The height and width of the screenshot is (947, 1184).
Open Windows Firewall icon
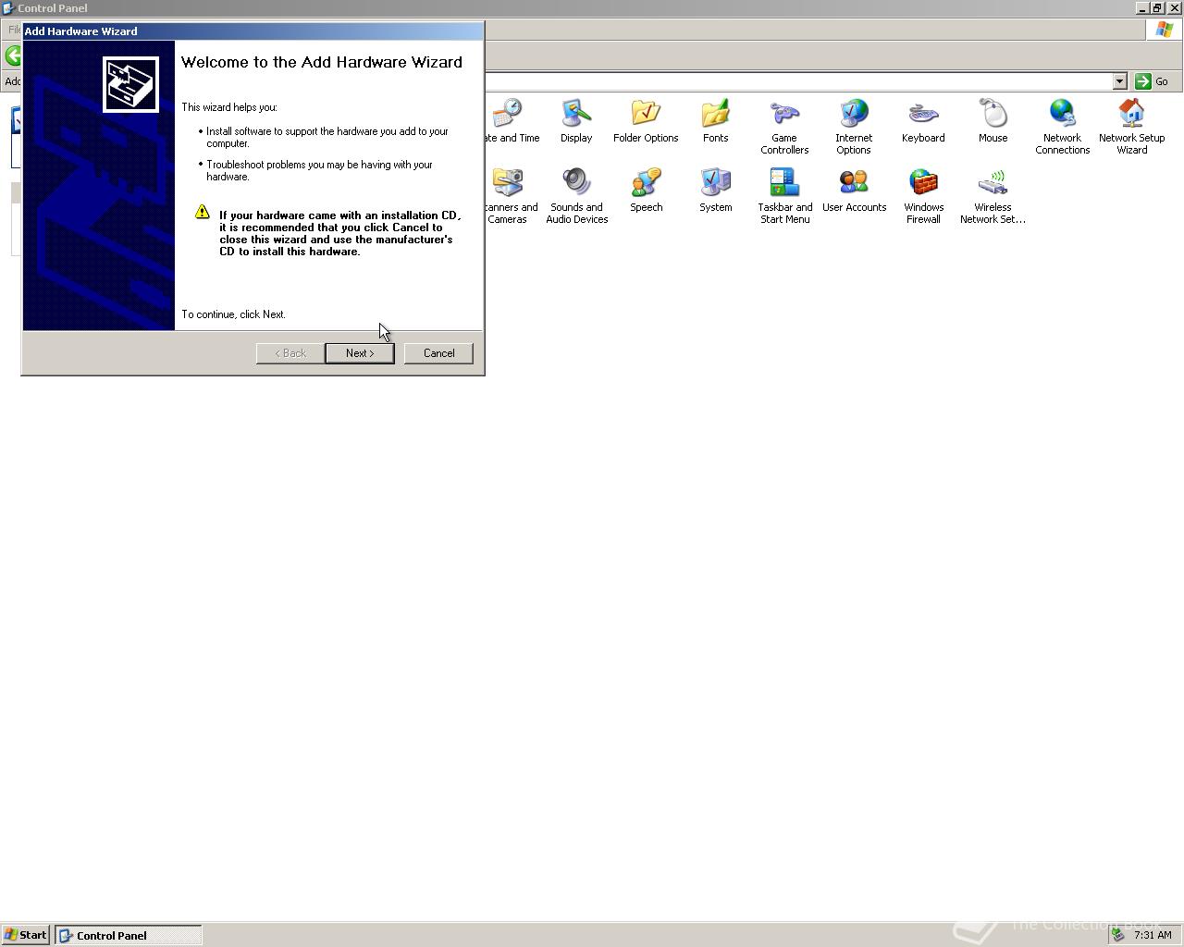(923, 184)
